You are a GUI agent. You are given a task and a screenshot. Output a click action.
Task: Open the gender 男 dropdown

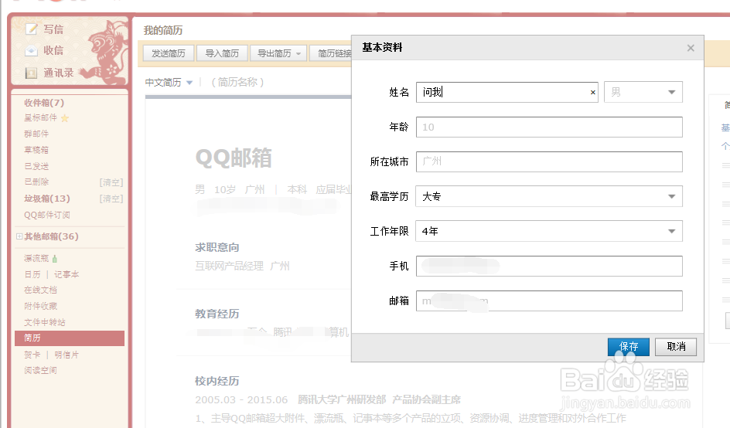click(643, 92)
